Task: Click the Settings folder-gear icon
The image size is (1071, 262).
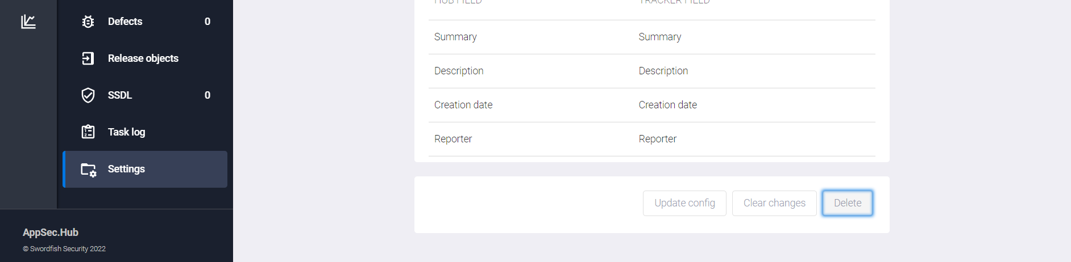Action: point(89,169)
